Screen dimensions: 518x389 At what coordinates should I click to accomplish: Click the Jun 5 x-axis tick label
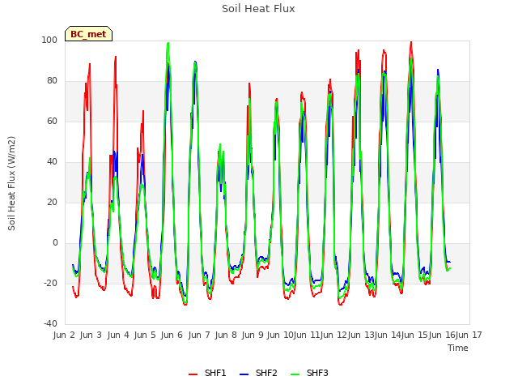pos(145,335)
